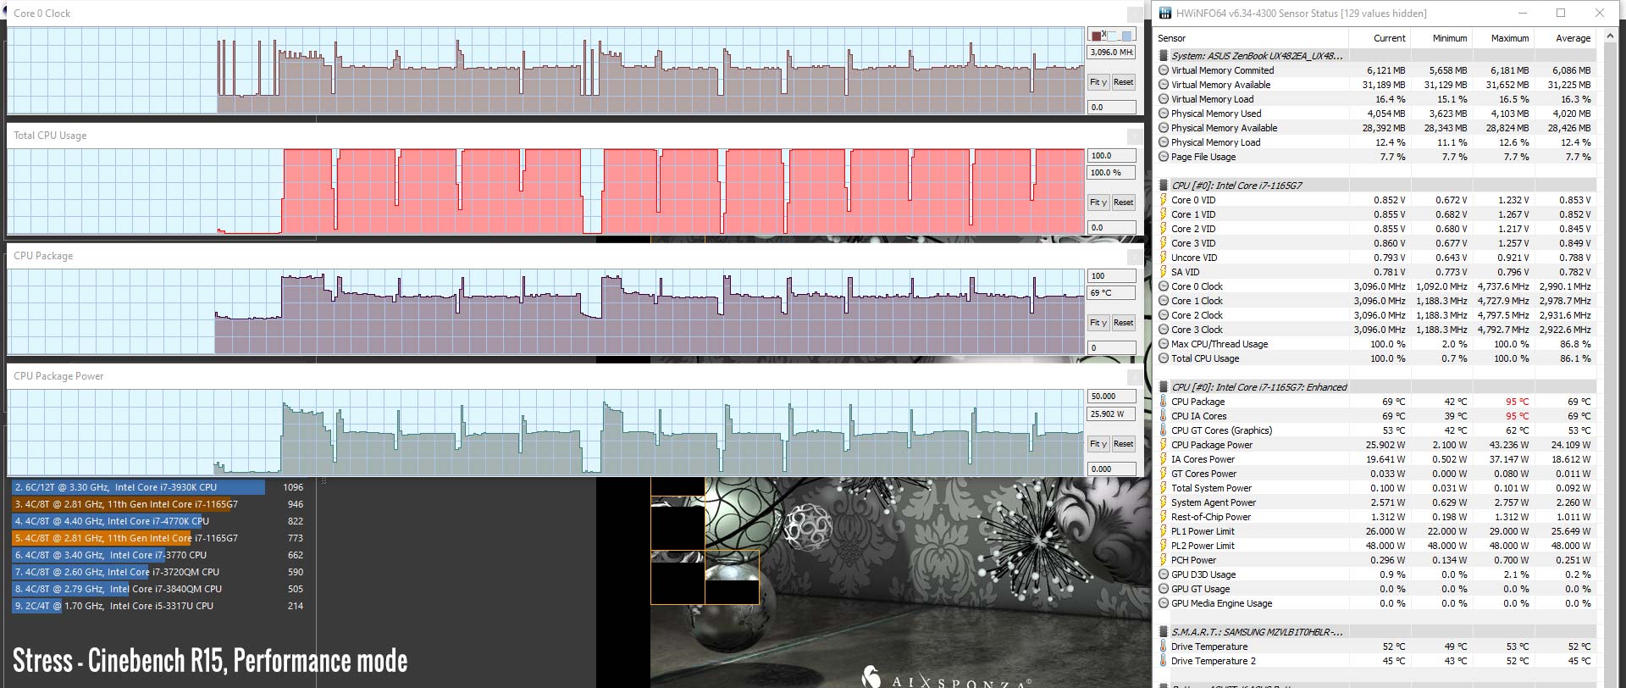Pick the white middle swatch in Core 0 Clock graph
This screenshot has height=688, width=1626.
tap(1113, 36)
